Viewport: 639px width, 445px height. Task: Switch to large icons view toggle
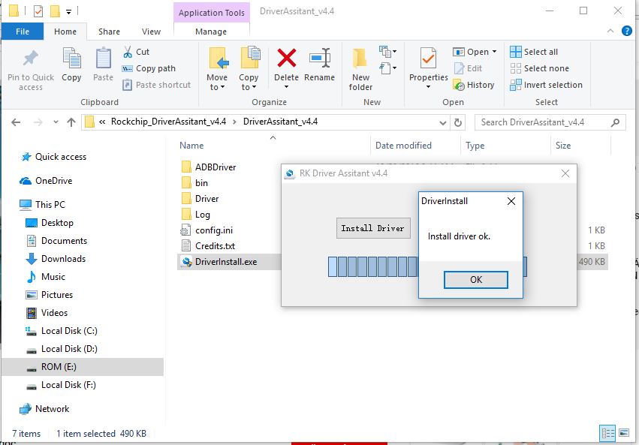(623, 434)
